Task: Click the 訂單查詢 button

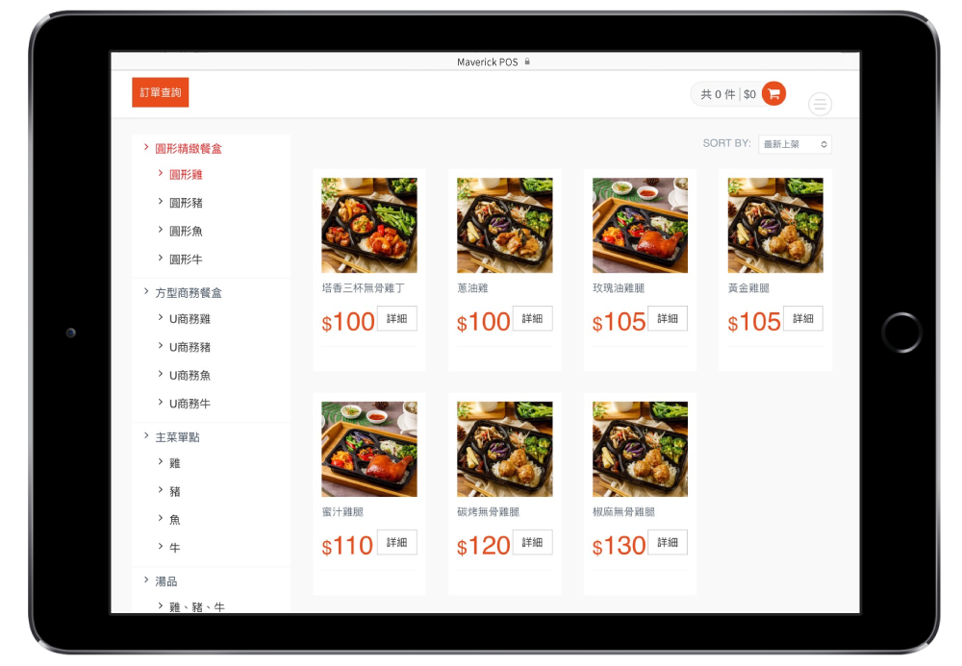Action: [160, 92]
